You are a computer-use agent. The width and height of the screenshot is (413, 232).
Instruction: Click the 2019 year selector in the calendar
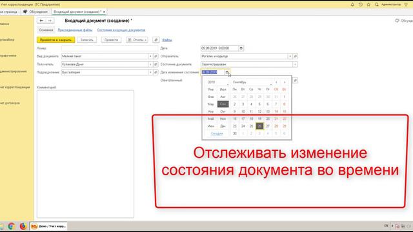click(x=217, y=82)
